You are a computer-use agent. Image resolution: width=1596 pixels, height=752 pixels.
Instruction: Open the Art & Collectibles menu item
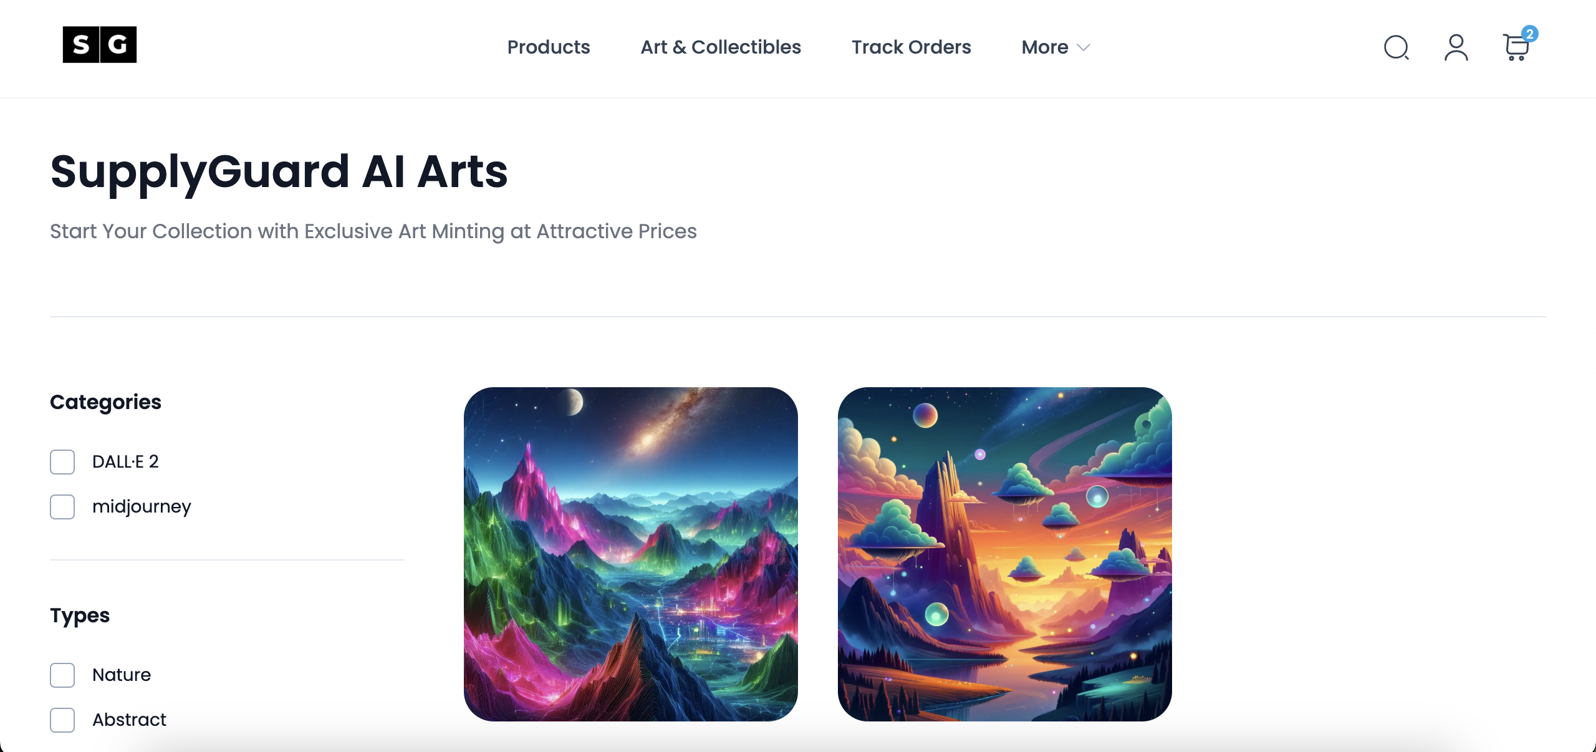721,47
